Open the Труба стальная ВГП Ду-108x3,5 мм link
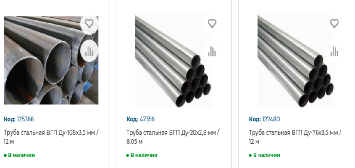The height and width of the screenshot is (168, 355). pos(51,137)
